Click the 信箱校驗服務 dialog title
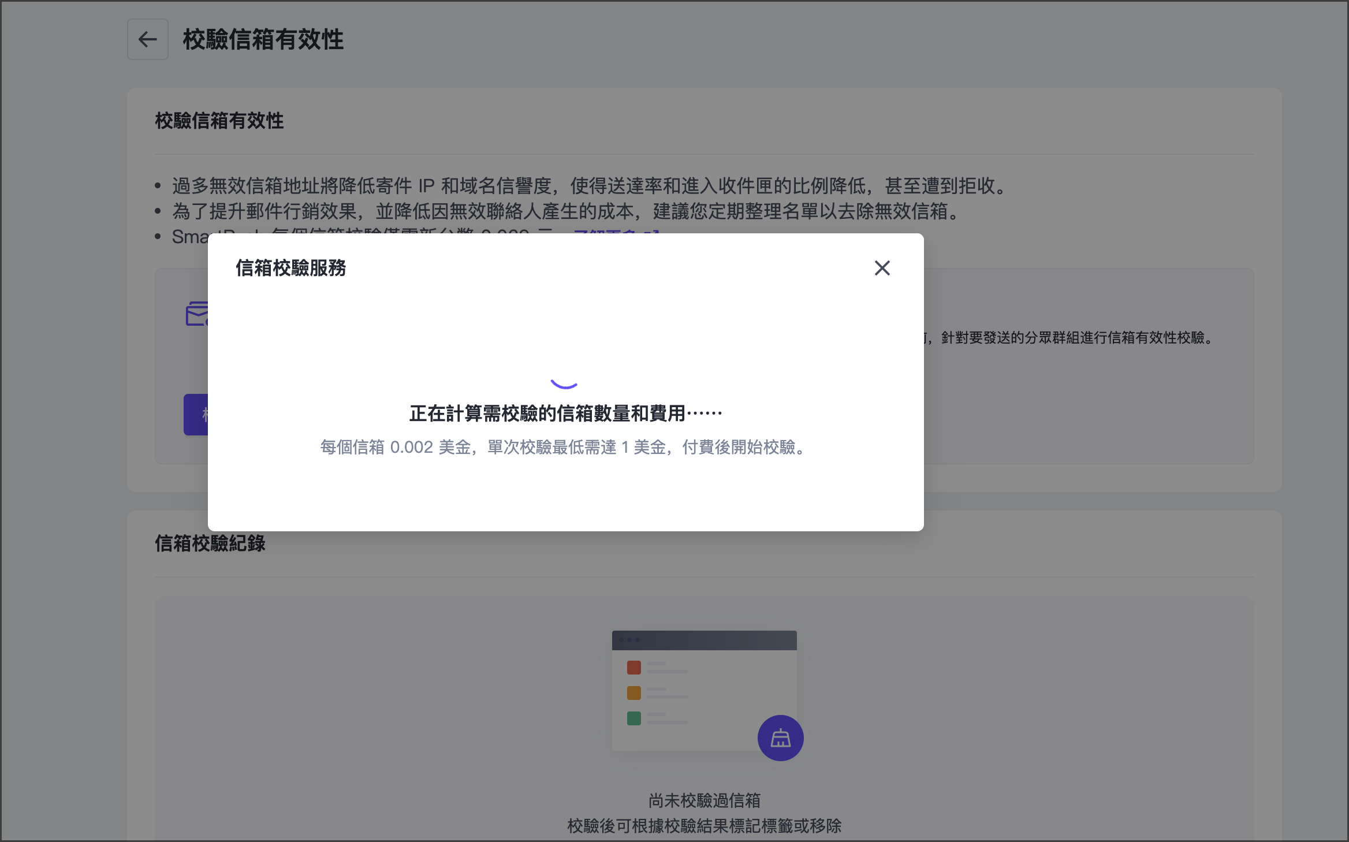Screen dimensions: 1349x842 coord(290,268)
